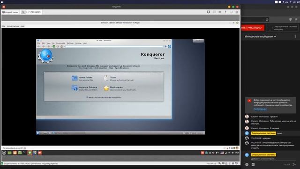Open remote taskbar terminal icon
The width and height of the screenshot is (300, 169).
(x=25, y=153)
